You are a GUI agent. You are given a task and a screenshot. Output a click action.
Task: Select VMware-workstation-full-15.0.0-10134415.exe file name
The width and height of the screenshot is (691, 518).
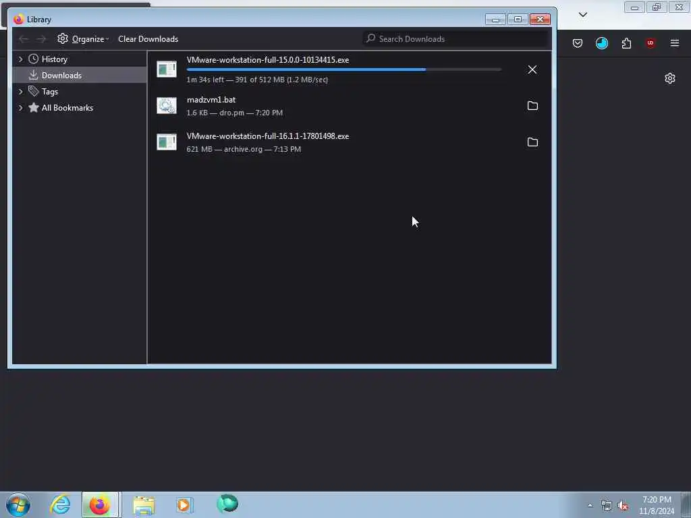267,60
